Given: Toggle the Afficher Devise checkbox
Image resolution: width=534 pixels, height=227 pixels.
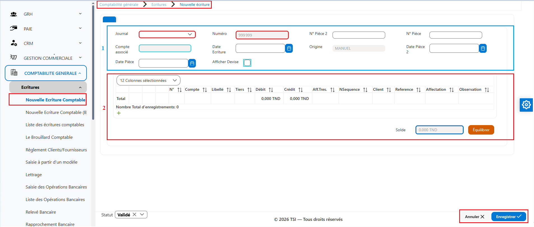Looking at the screenshot, I should click(x=247, y=63).
